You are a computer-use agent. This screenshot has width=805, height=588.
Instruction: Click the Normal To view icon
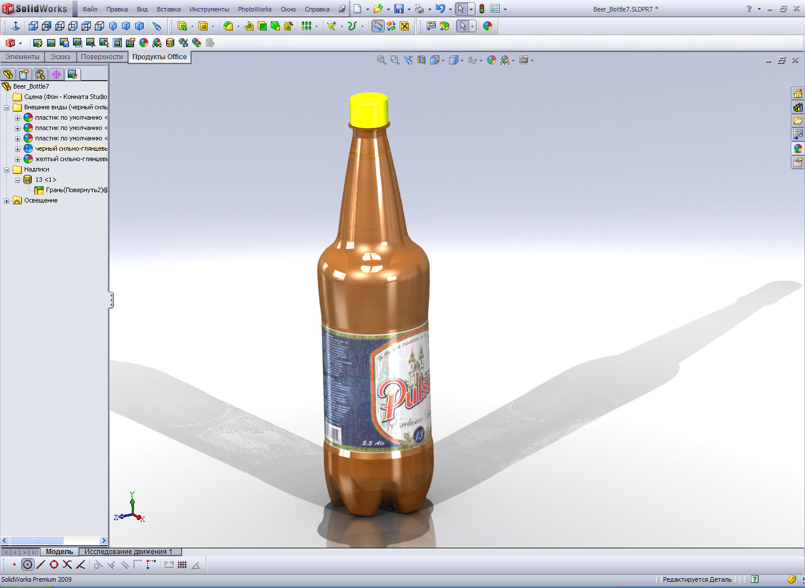click(16, 26)
